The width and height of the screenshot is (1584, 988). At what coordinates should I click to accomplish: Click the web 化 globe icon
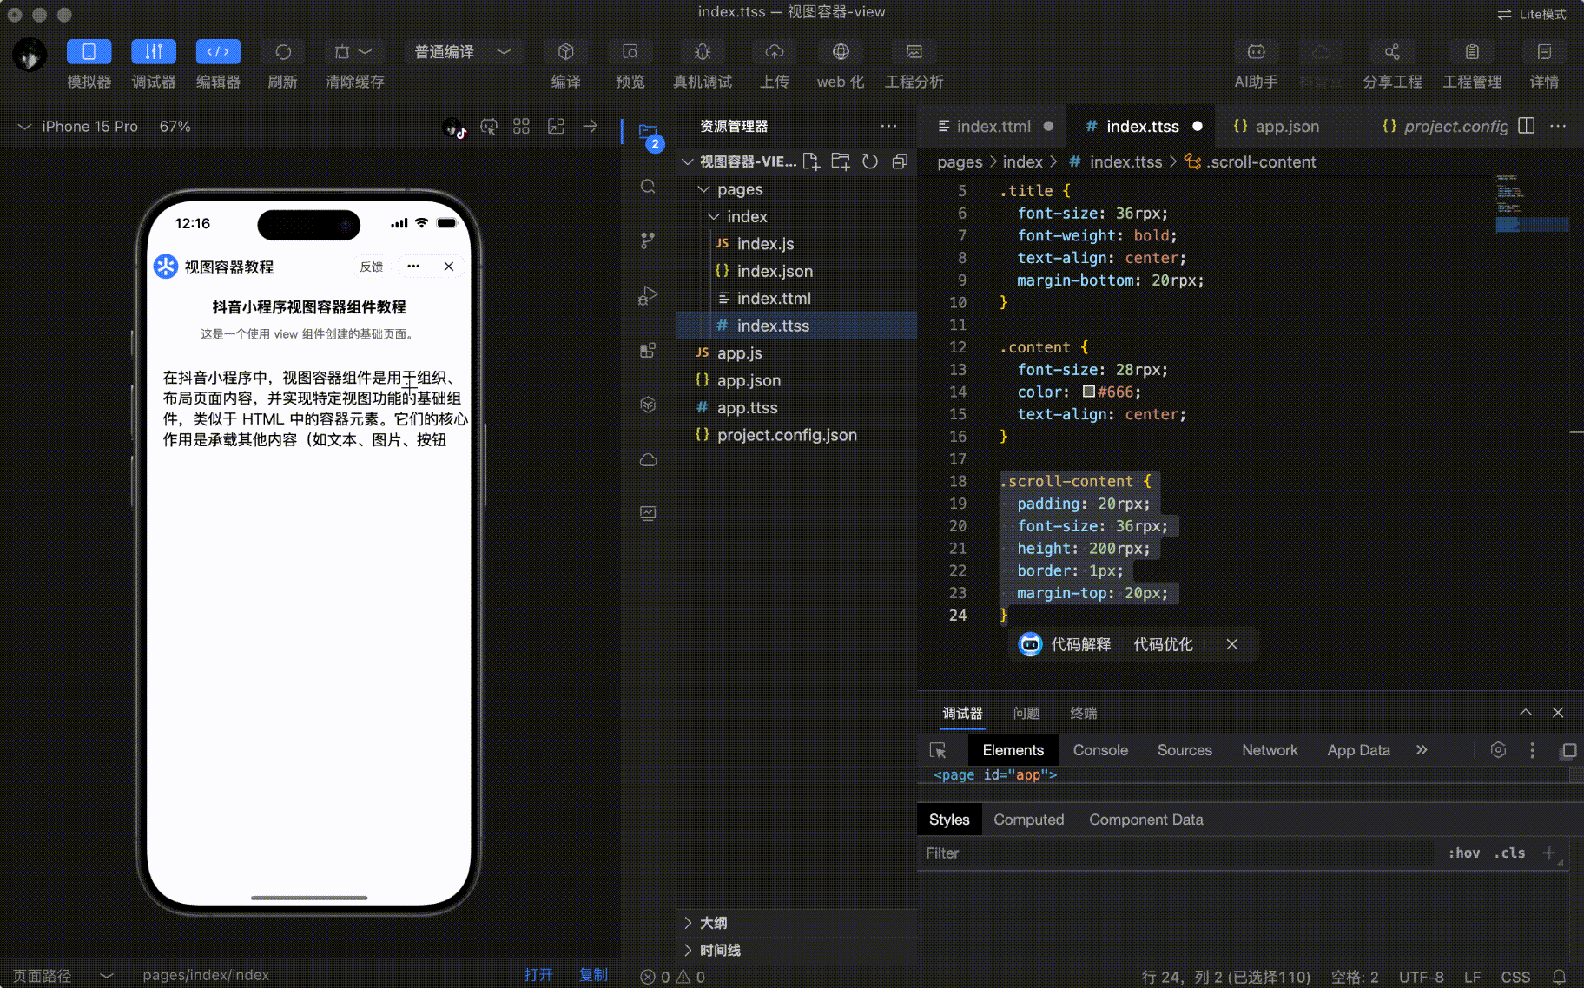[x=841, y=52]
